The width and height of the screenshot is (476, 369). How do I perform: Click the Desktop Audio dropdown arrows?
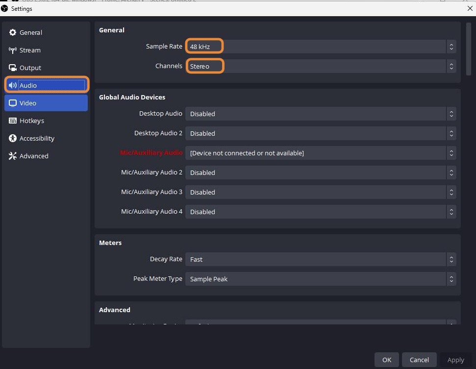click(x=451, y=114)
